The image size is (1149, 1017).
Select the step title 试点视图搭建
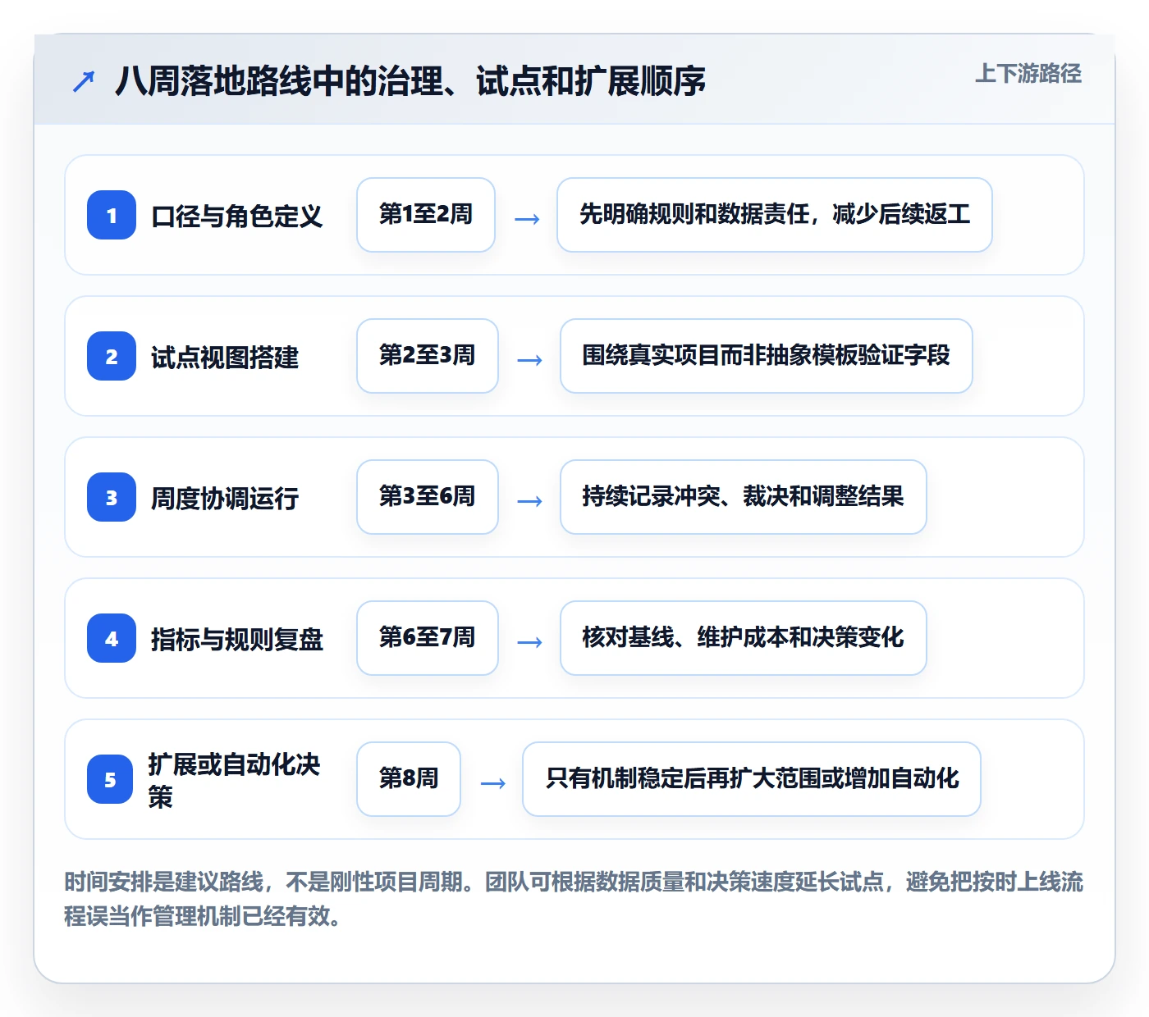click(225, 358)
